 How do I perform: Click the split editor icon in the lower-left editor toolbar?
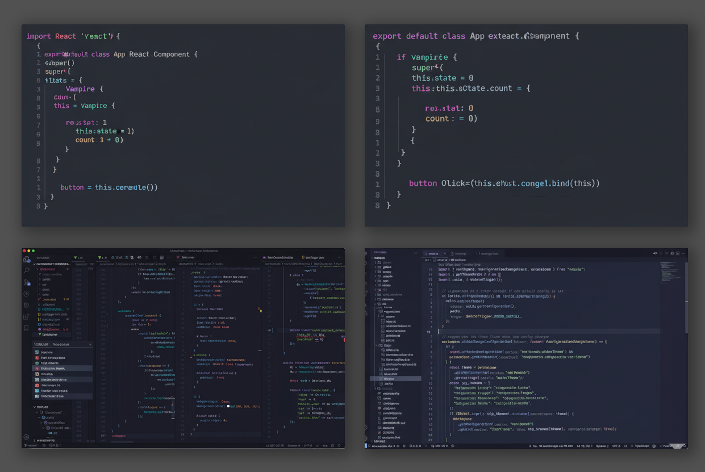[x=162, y=257]
